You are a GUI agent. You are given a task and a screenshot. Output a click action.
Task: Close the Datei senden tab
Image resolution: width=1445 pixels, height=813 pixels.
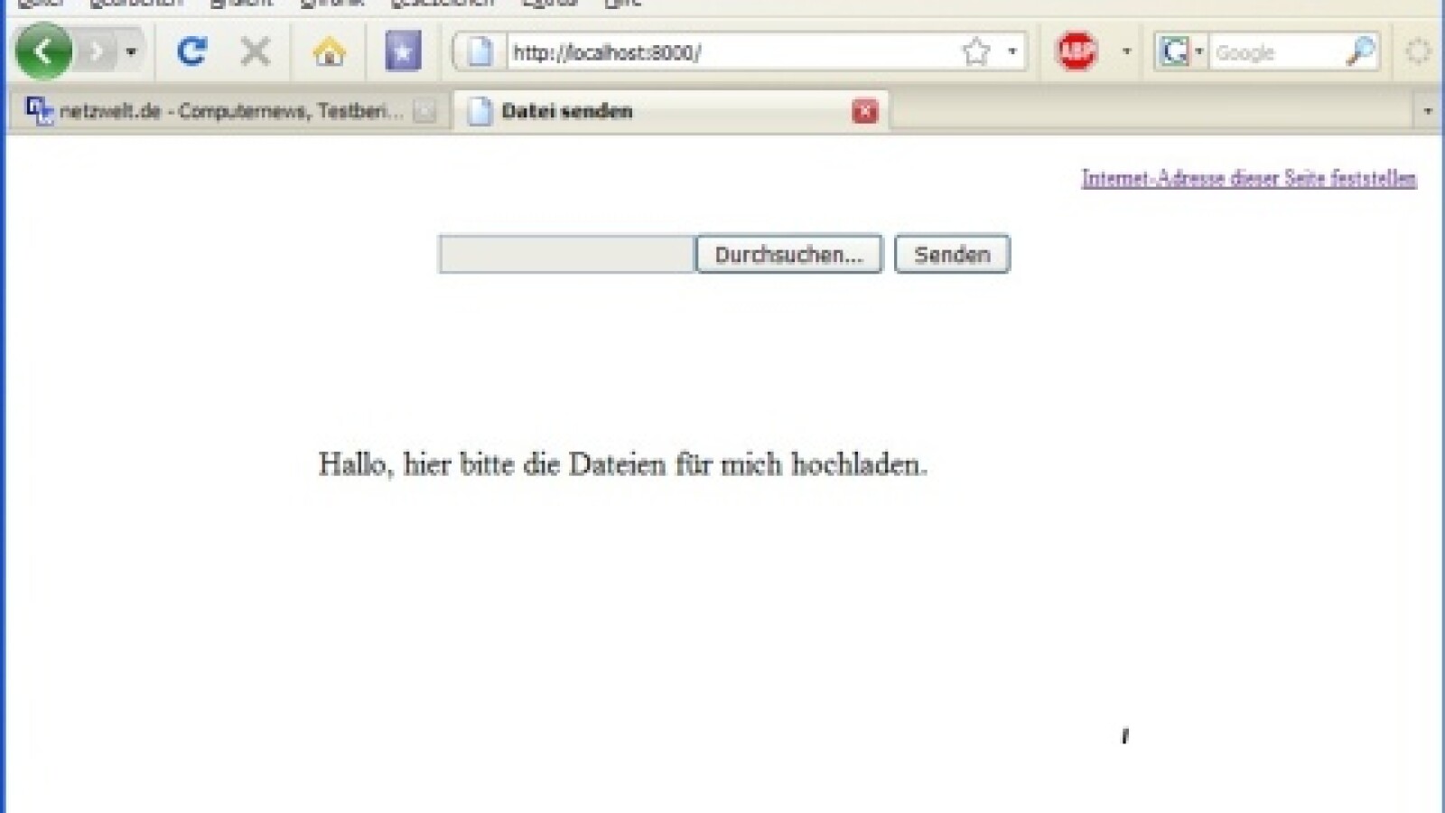tap(864, 111)
